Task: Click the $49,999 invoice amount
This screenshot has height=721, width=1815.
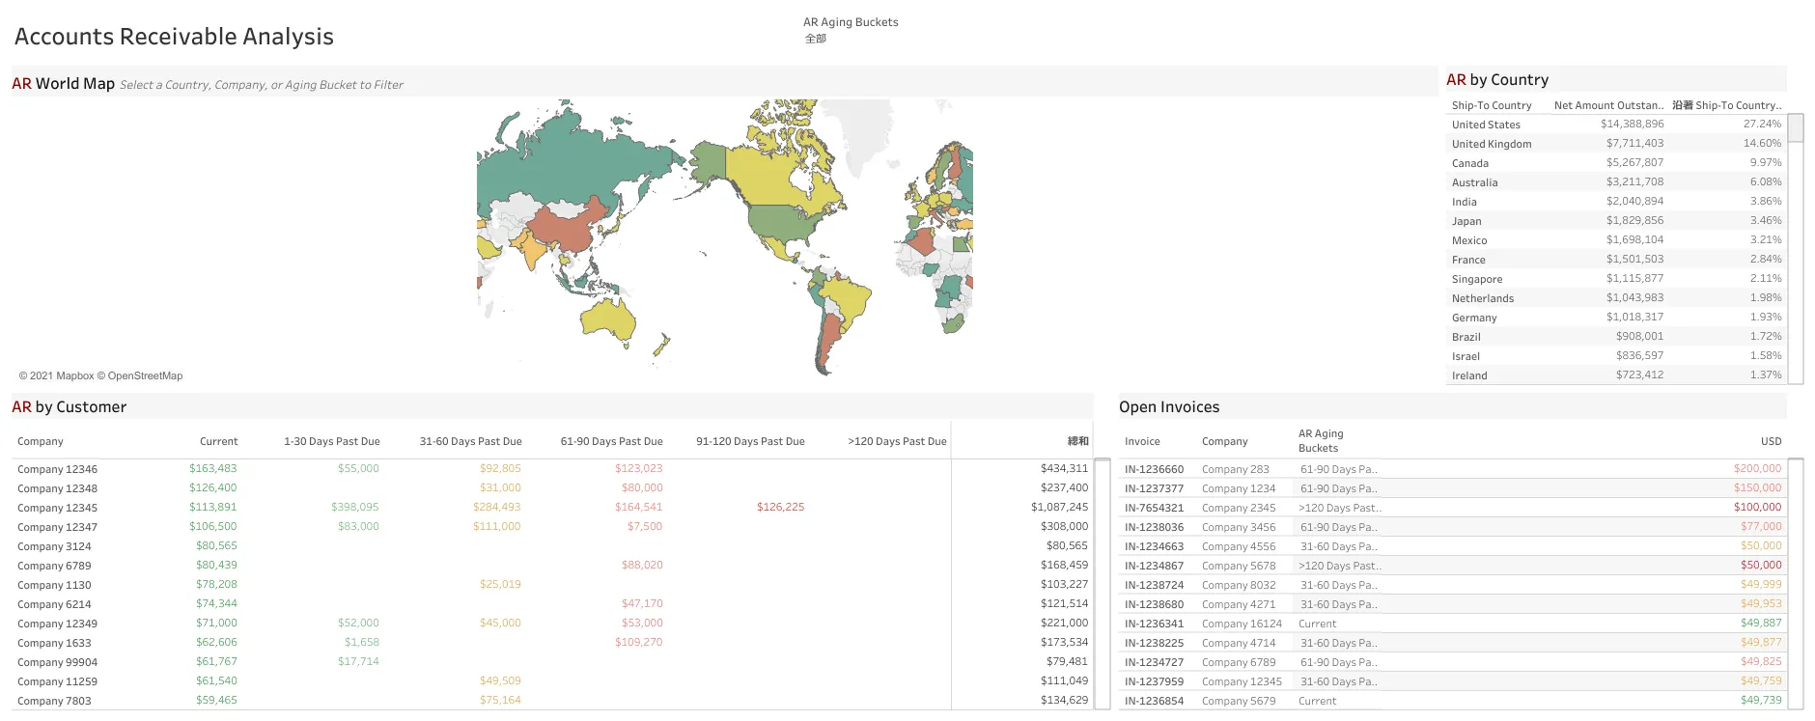Action: click(x=1761, y=584)
